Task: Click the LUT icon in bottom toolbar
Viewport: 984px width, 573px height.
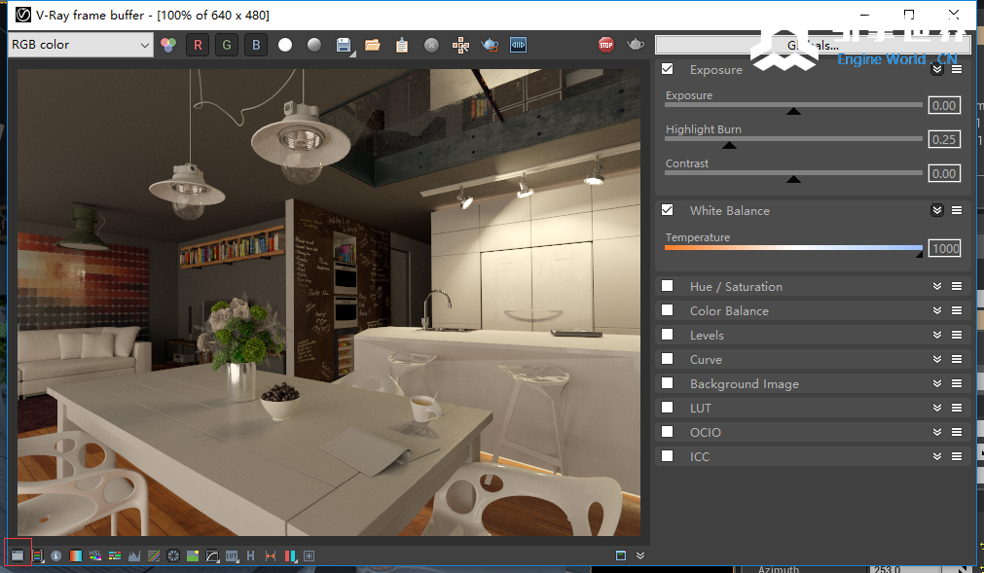Action: click(x=232, y=555)
